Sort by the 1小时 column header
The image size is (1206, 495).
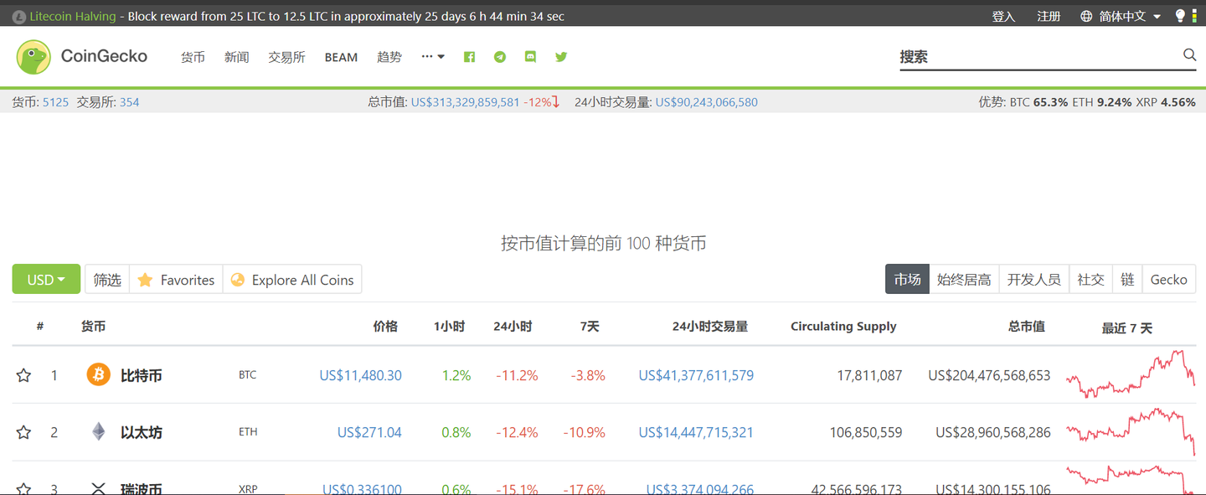449,327
